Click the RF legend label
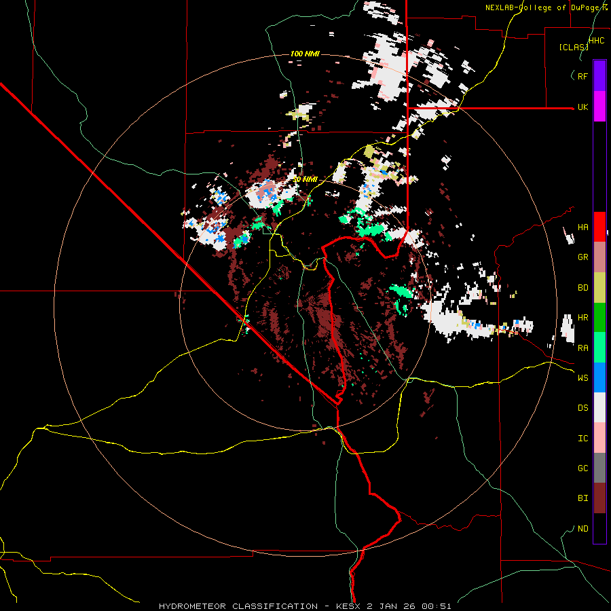Image resolution: width=611 pixels, height=611 pixels. click(583, 76)
